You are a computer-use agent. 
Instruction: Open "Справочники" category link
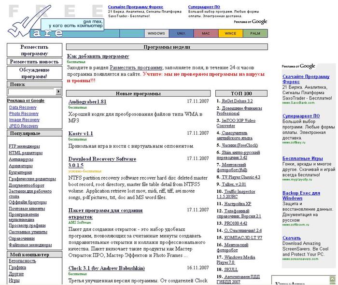pos(22,238)
